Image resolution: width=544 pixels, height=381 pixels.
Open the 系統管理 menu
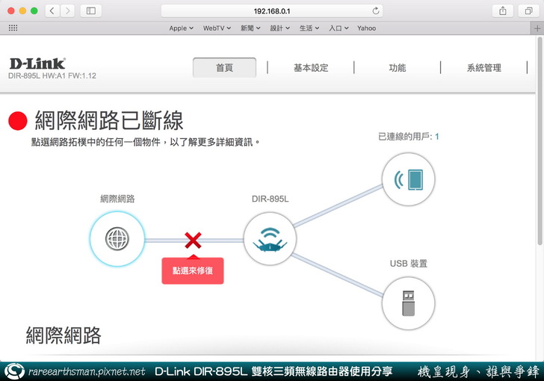[484, 68]
